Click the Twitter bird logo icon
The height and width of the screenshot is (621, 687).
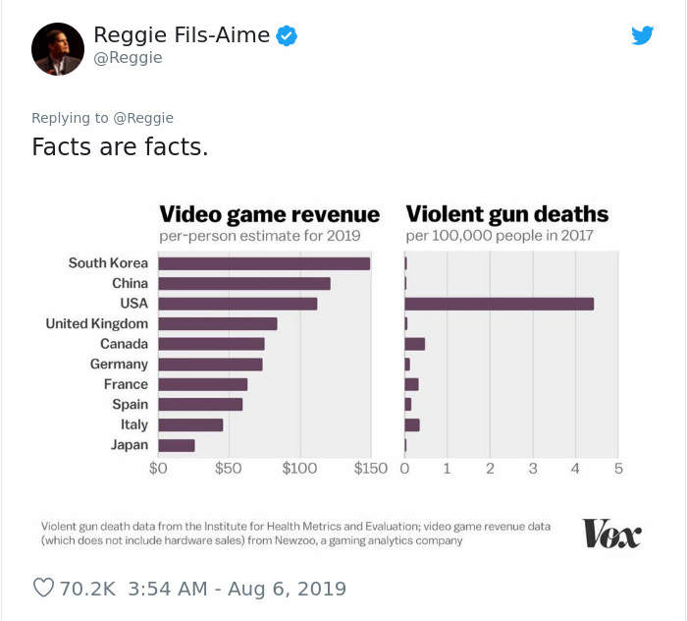(x=642, y=35)
